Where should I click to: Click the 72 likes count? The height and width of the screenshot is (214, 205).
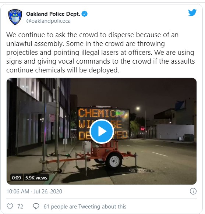point(20,207)
